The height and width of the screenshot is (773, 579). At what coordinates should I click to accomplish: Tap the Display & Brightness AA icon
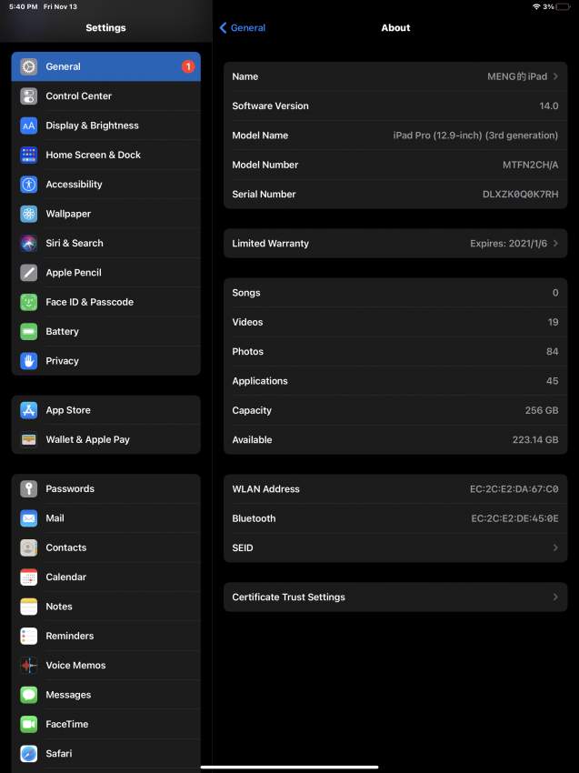(28, 125)
